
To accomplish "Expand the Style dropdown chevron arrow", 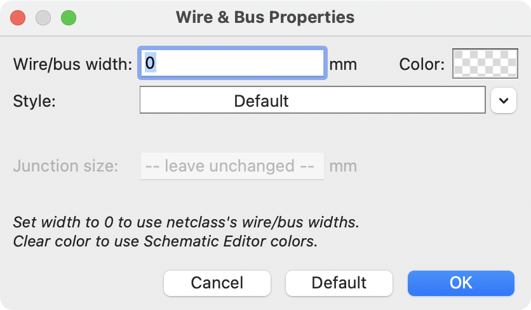I will (x=503, y=101).
